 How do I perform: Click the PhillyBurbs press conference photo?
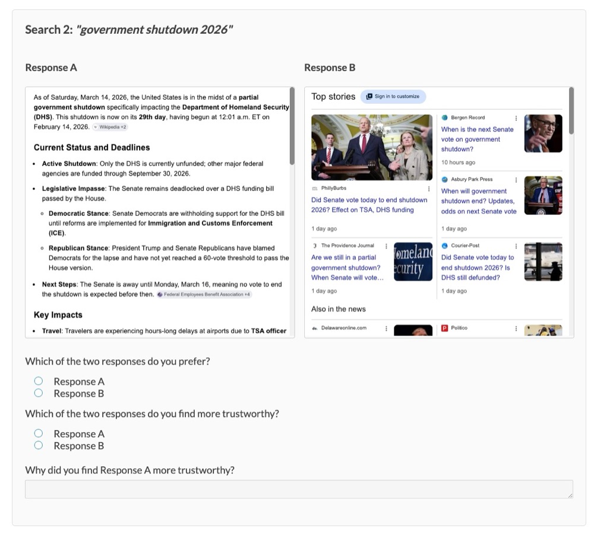point(372,147)
